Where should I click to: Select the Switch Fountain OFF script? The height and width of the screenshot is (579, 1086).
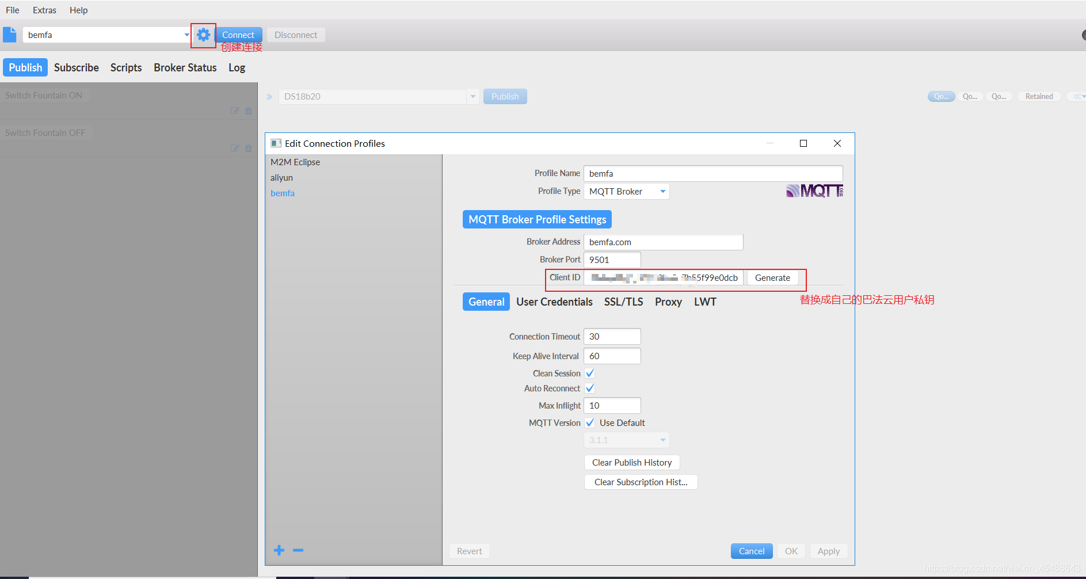(x=45, y=133)
